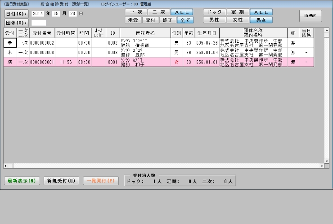Viewport: 333px width, 224px height.
Task: Focus the month field showing 05
Action: 56,14
